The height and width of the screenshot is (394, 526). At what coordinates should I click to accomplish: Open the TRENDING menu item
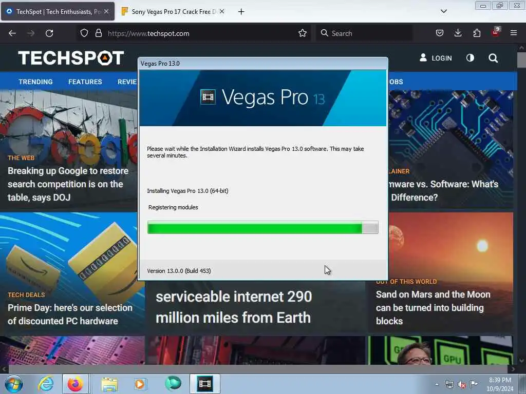tap(35, 82)
